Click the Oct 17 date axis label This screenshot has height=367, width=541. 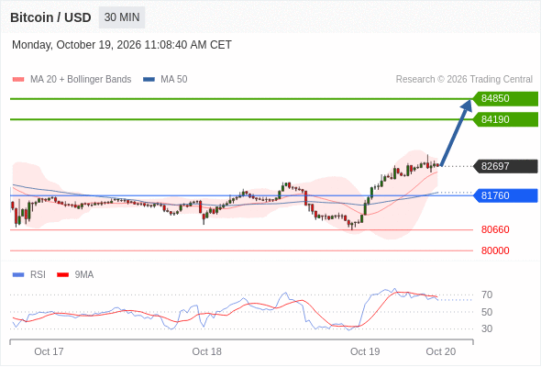pos(49,351)
